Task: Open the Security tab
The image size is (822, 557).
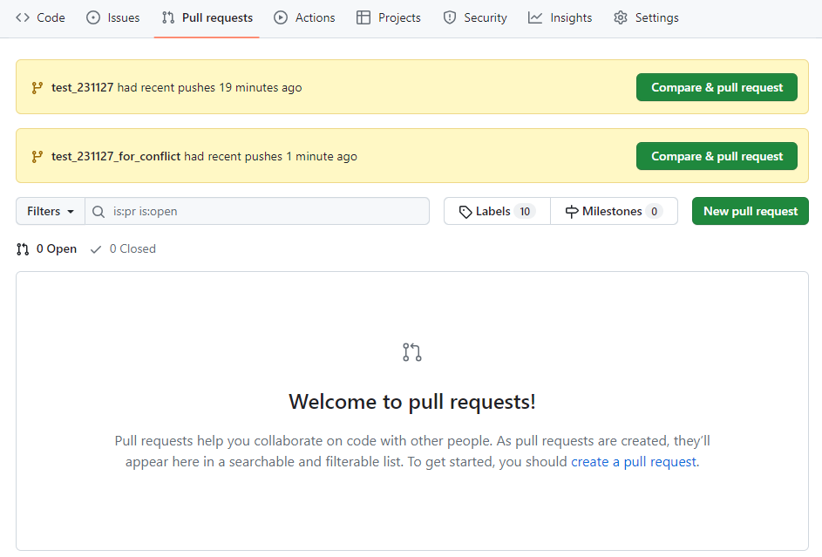Action: click(x=475, y=17)
